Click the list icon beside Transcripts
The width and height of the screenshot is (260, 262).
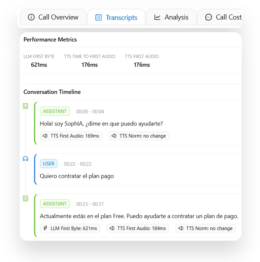99,18
